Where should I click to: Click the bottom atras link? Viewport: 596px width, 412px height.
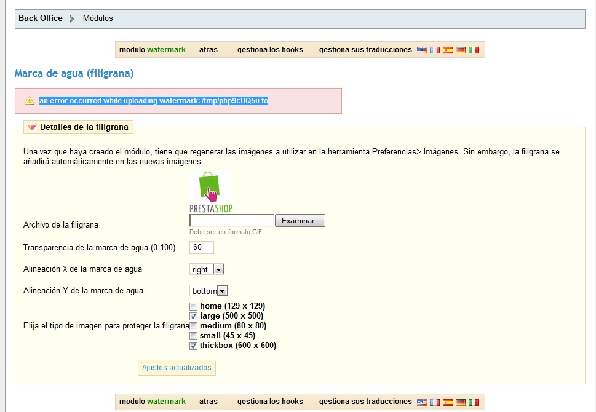[209, 402]
